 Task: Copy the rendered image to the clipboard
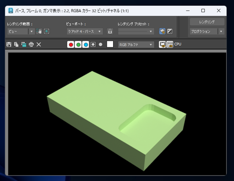click(x=16, y=44)
